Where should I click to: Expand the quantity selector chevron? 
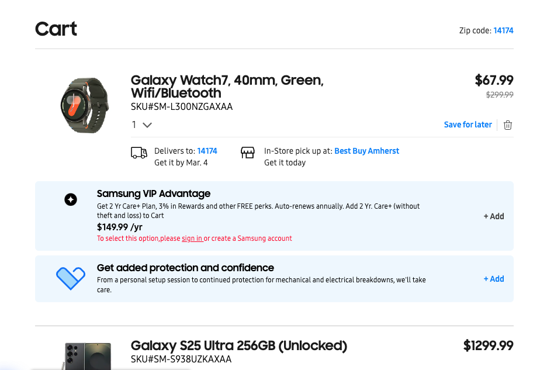pos(147,125)
